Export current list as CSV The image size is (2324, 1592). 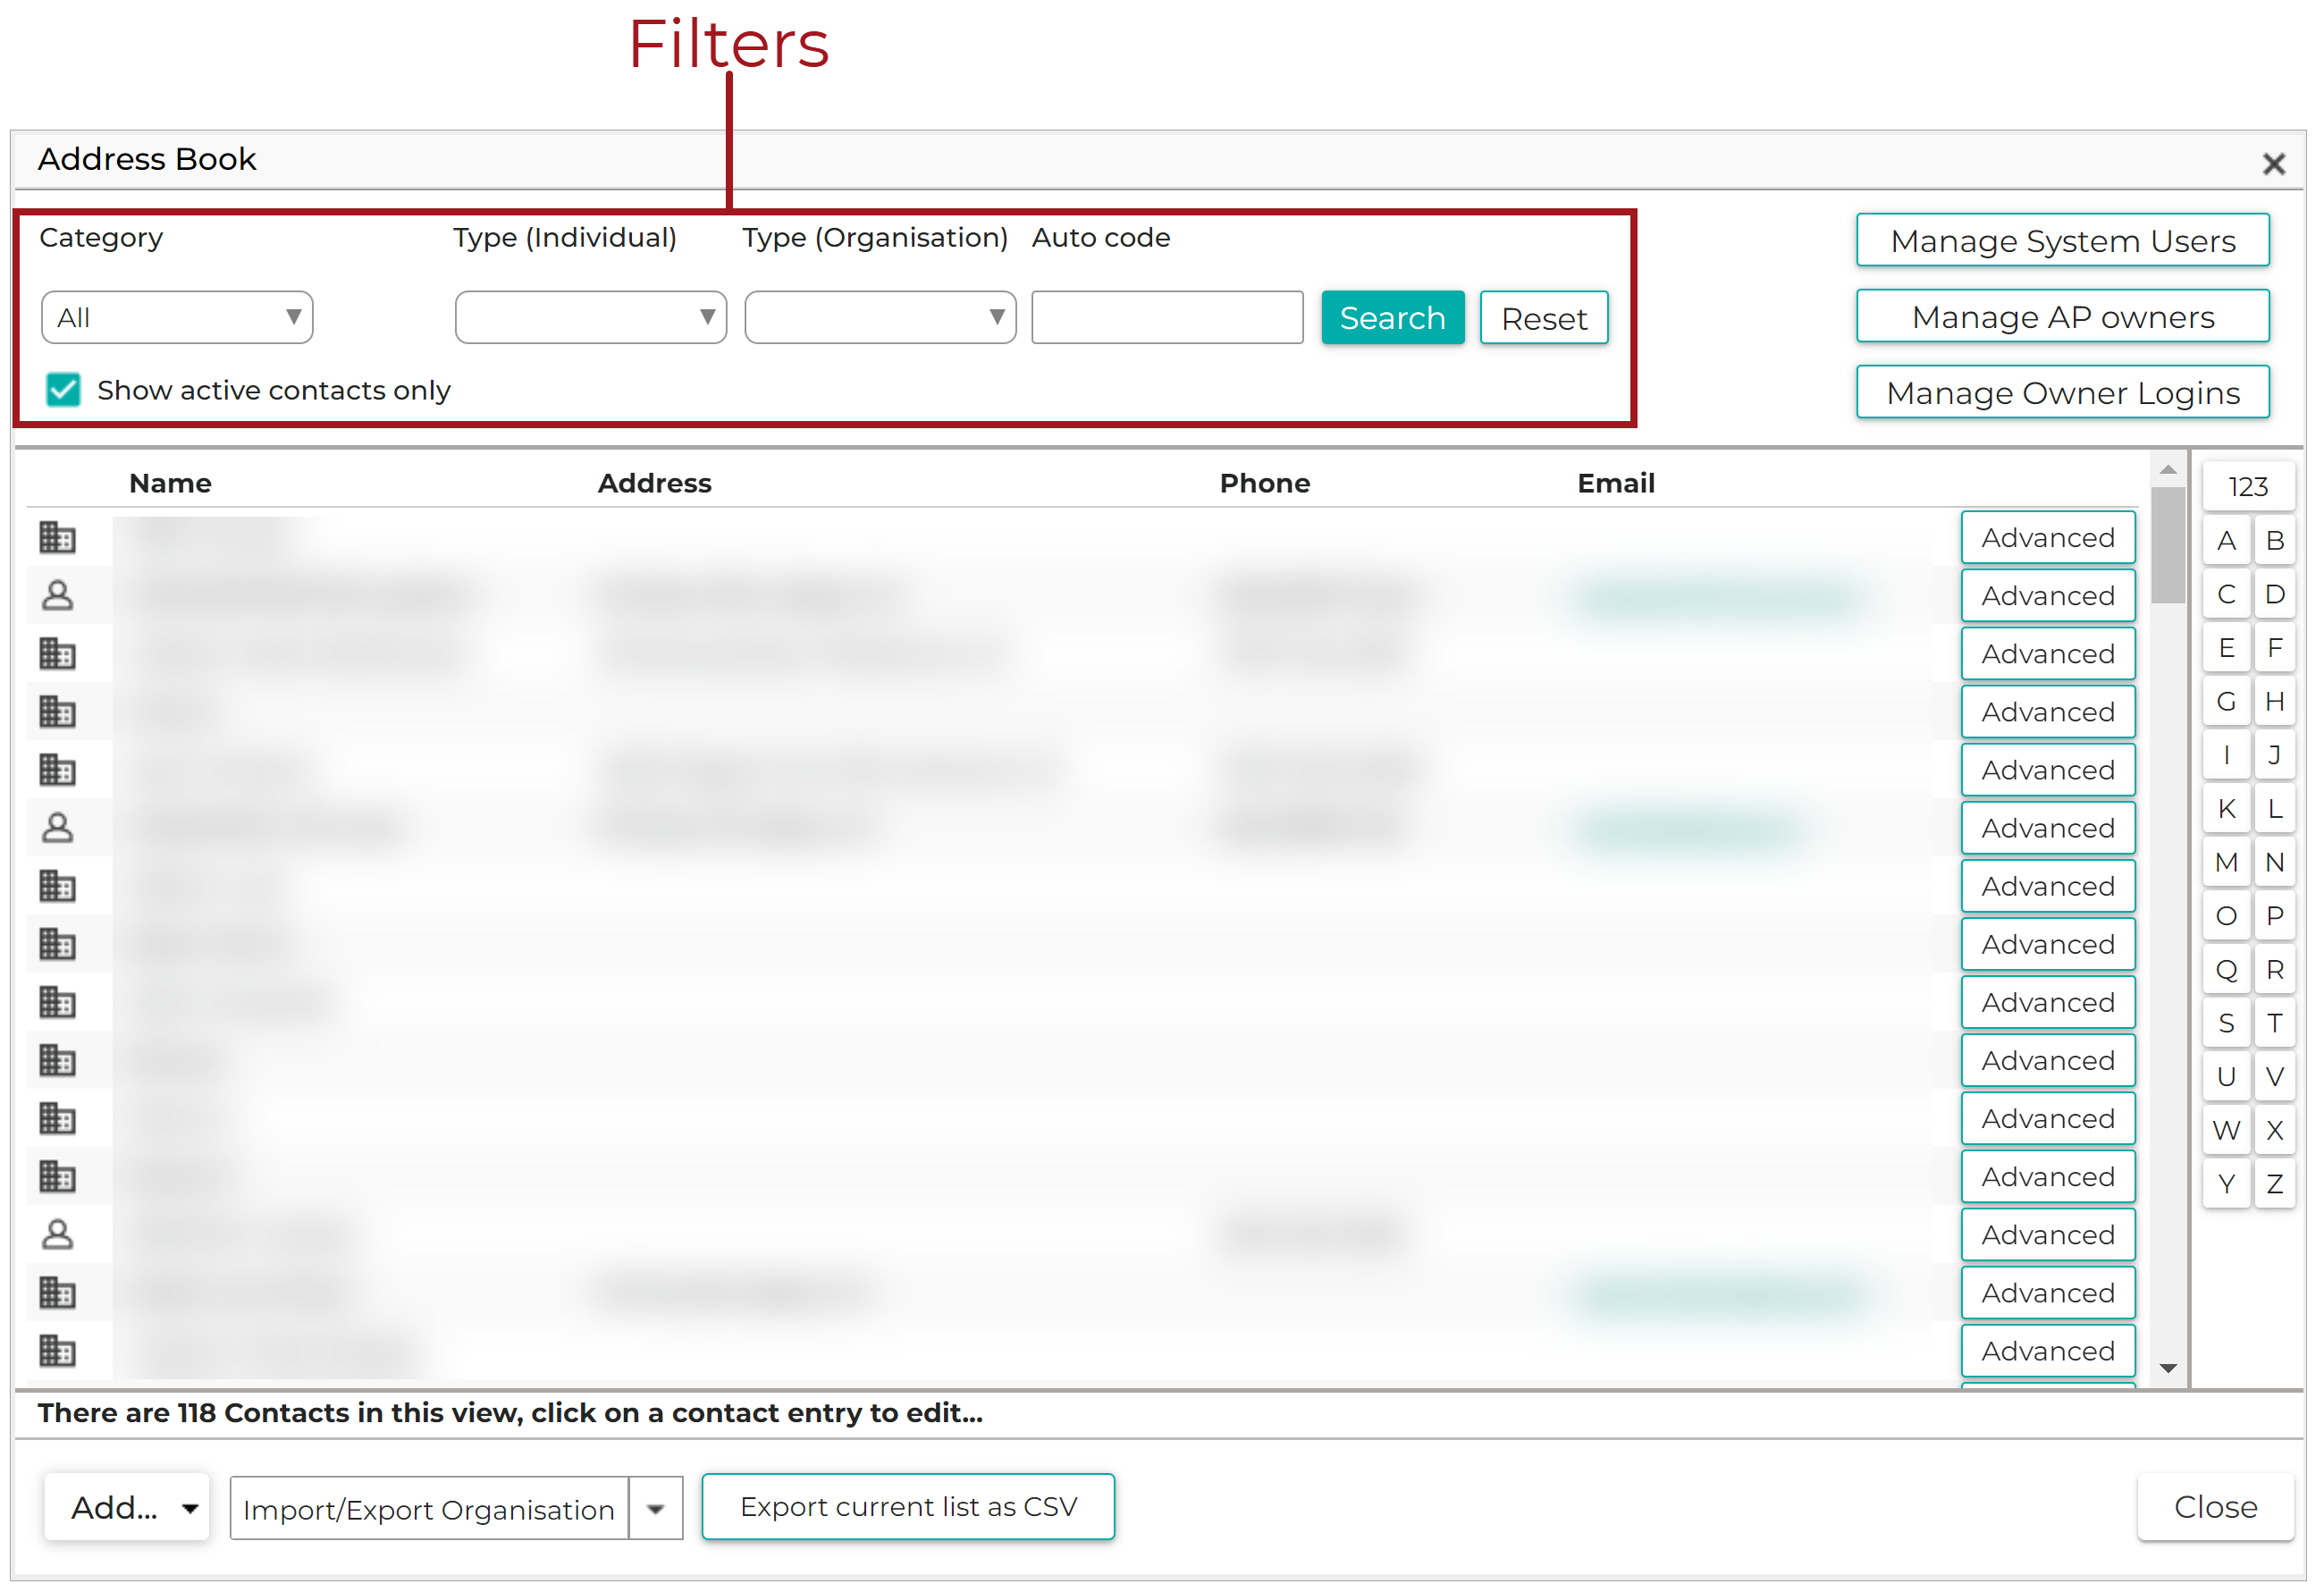pos(908,1508)
